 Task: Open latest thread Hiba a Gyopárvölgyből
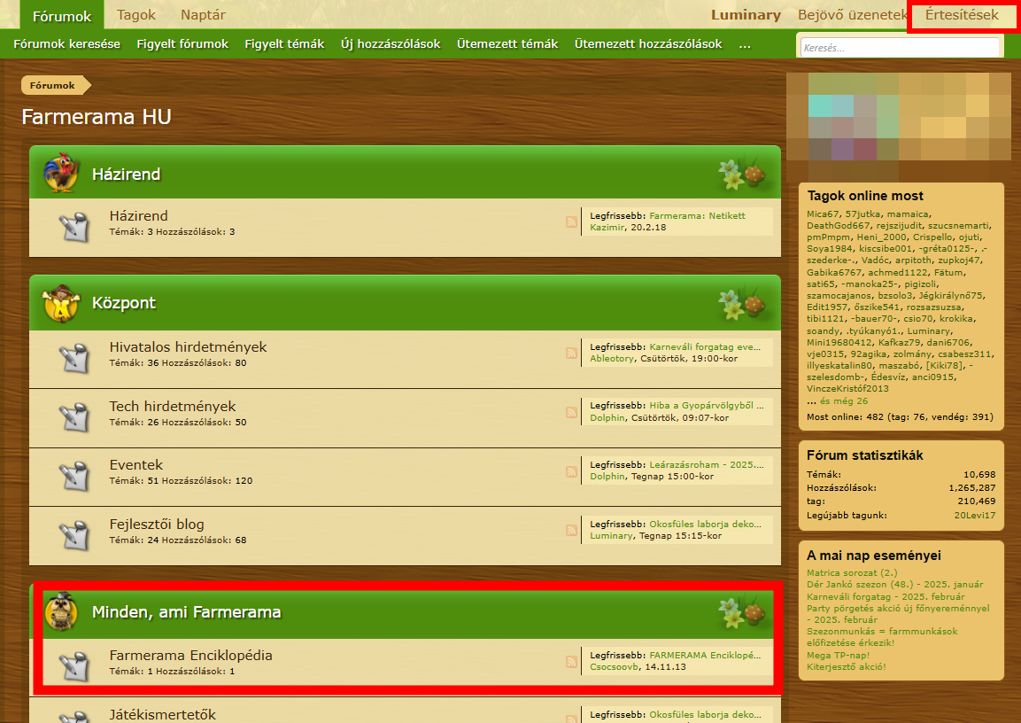pos(707,405)
